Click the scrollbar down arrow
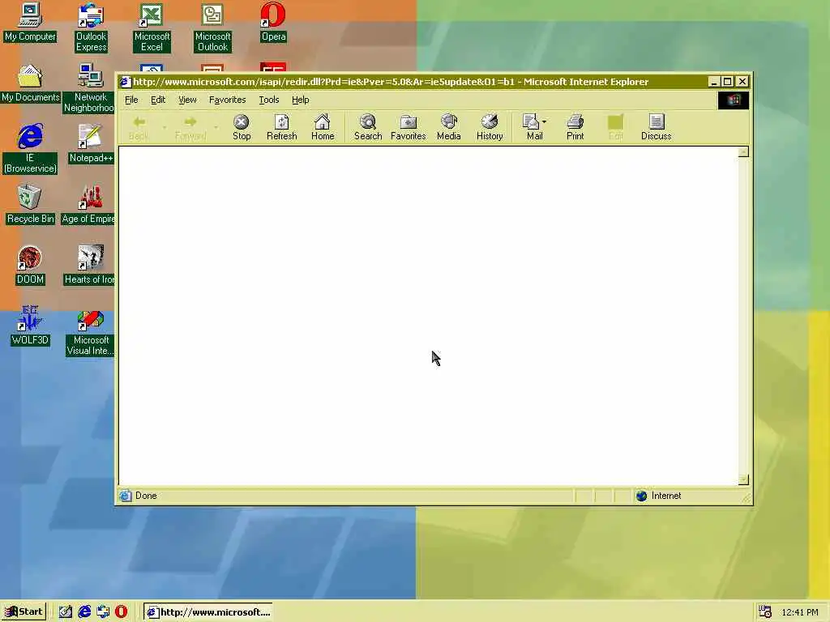Viewport: 830px width, 622px height. [x=744, y=479]
